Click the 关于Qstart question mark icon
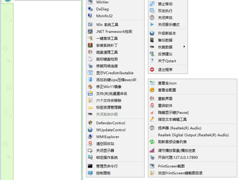This screenshot has height=180, width=239. [x=152, y=61]
